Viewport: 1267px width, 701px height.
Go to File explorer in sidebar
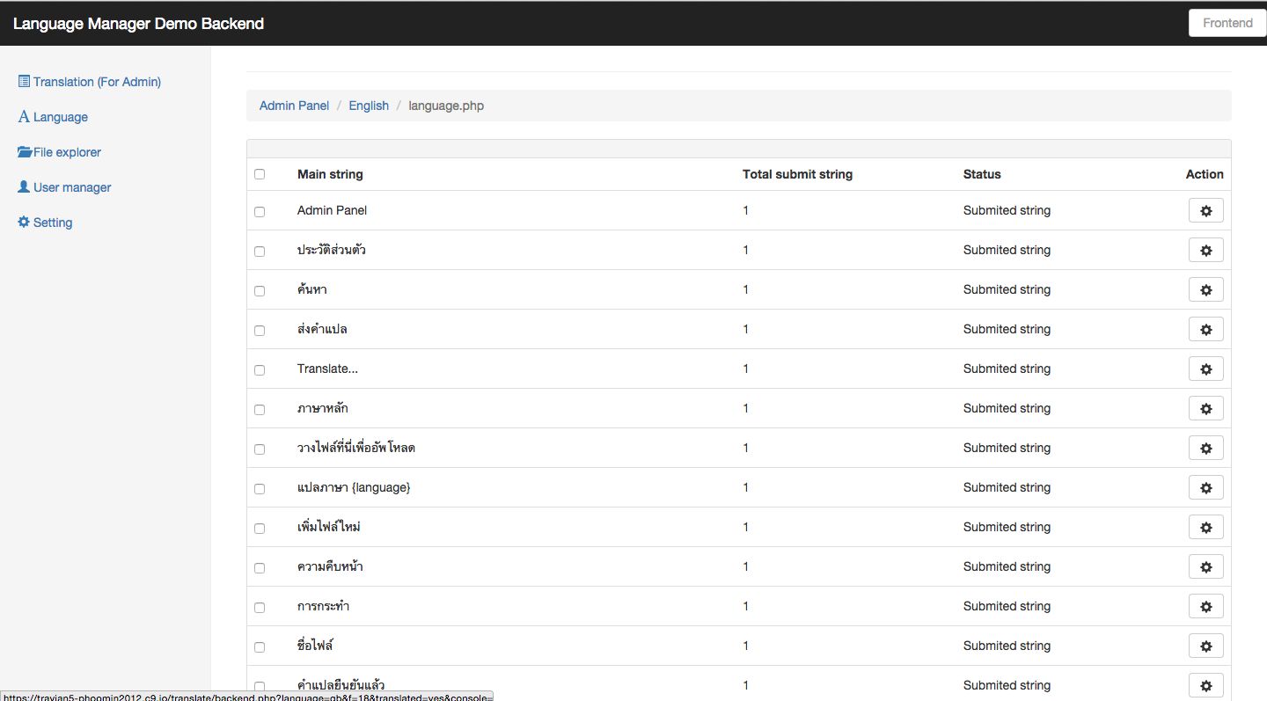pyautogui.click(x=67, y=152)
